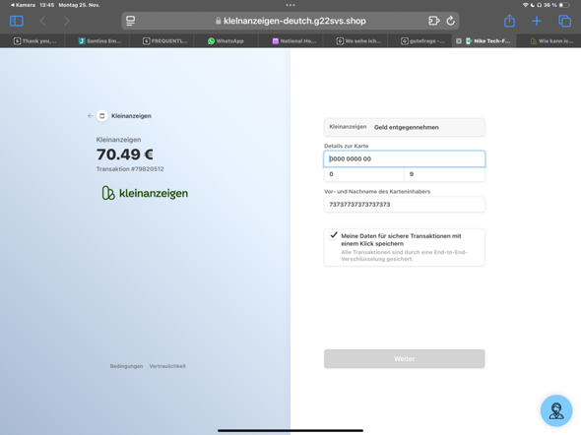Open the Vertraulichkeit link
The image size is (581, 435).
(x=167, y=366)
